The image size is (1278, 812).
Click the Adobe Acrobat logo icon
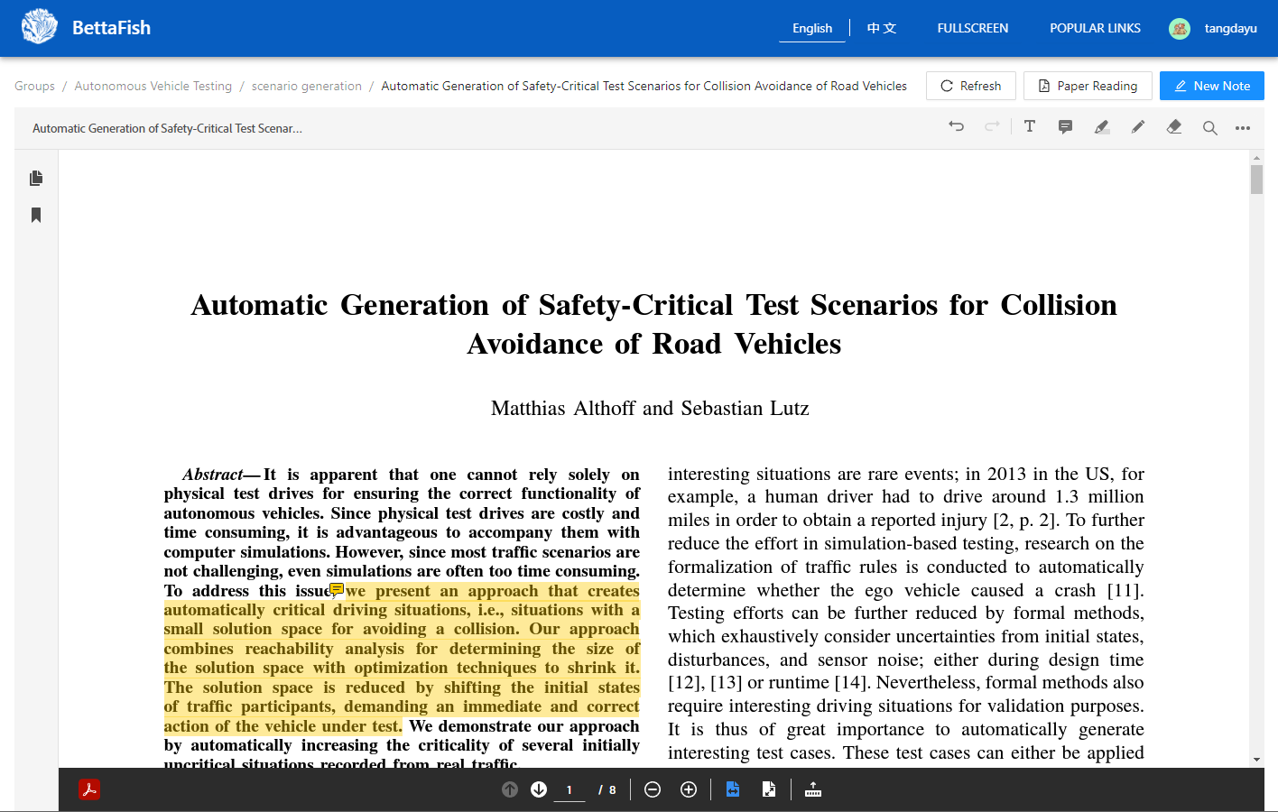pos(89,789)
